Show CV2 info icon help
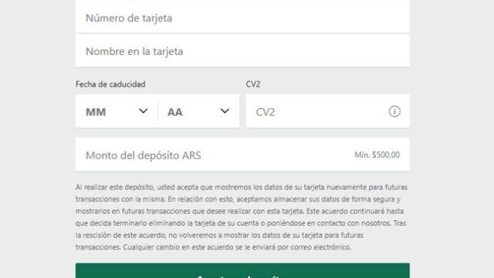 pyautogui.click(x=394, y=111)
